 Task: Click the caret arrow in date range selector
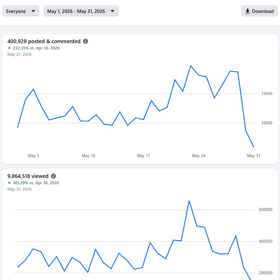tap(113, 11)
